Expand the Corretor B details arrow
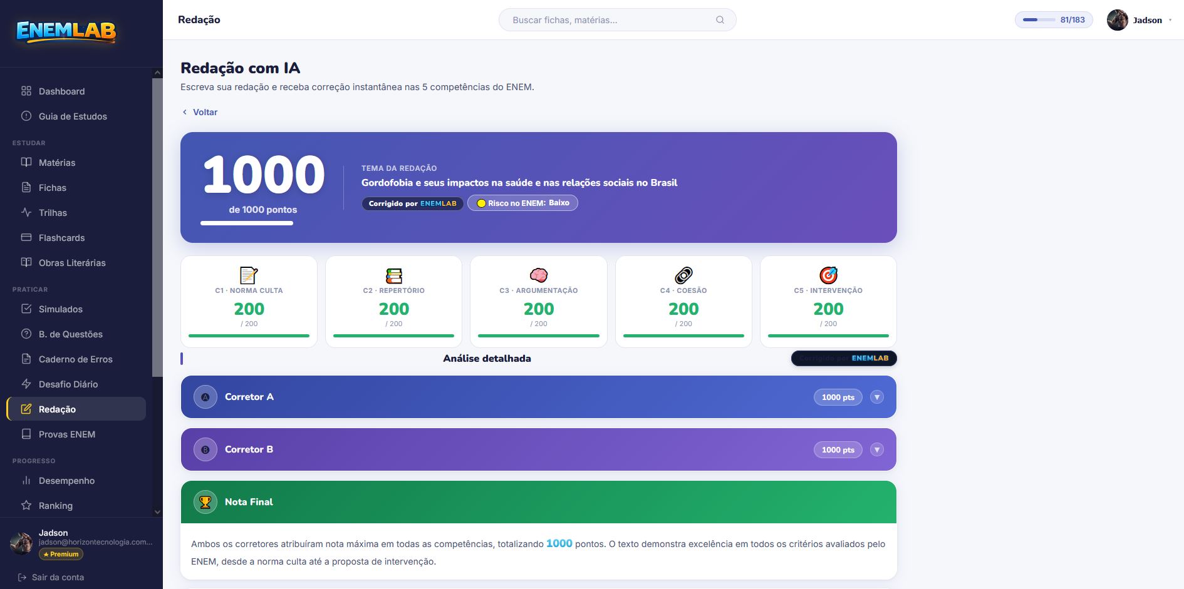Image resolution: width=1184 pixels, height=589 pixels. pos(877,449)
